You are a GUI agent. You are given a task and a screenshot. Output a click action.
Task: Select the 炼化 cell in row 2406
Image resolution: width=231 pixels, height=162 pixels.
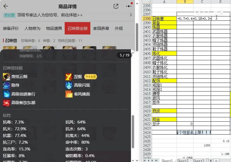click(x=164, y=54)
